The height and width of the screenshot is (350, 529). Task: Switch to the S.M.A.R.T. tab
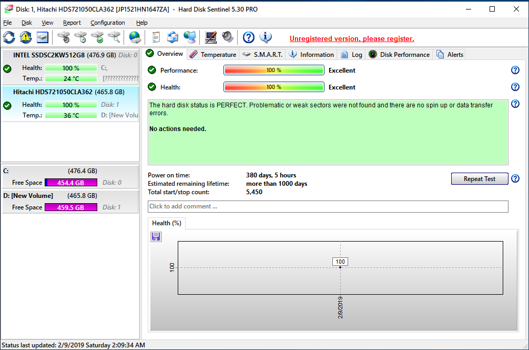262,54
